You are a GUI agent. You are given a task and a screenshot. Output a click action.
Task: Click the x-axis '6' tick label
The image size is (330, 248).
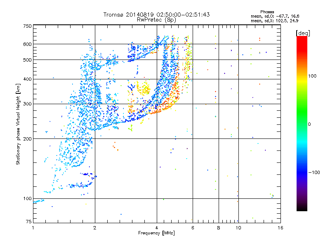(193, 228)
